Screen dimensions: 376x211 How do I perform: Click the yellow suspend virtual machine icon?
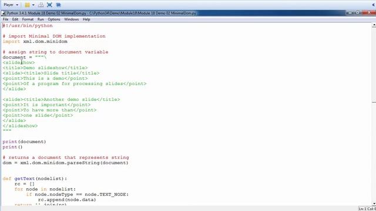click(x=28, y=5)
